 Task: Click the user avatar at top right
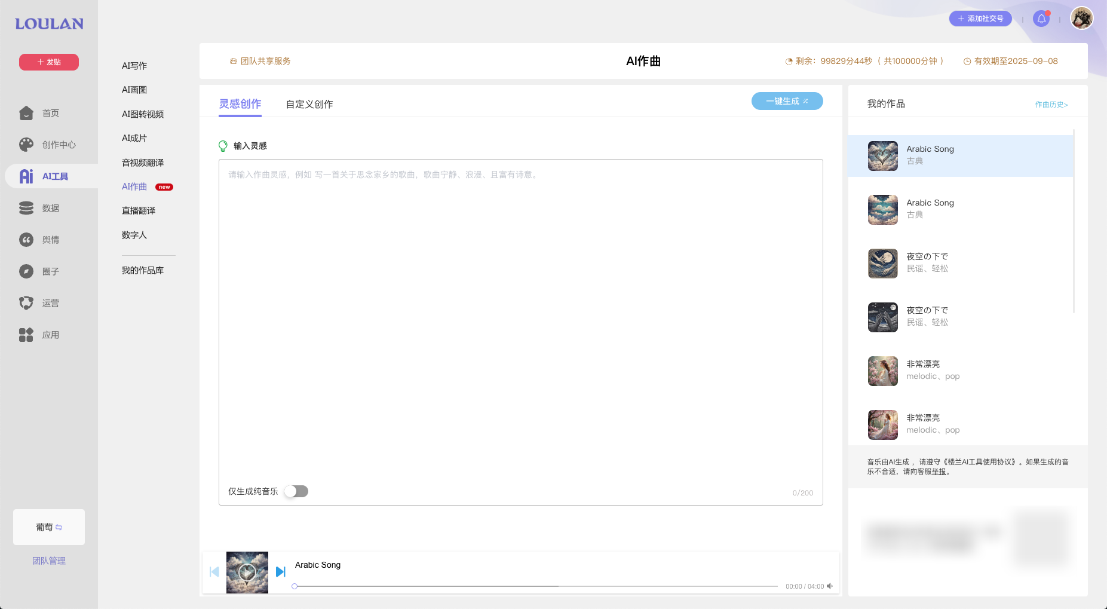(1081, 18)
